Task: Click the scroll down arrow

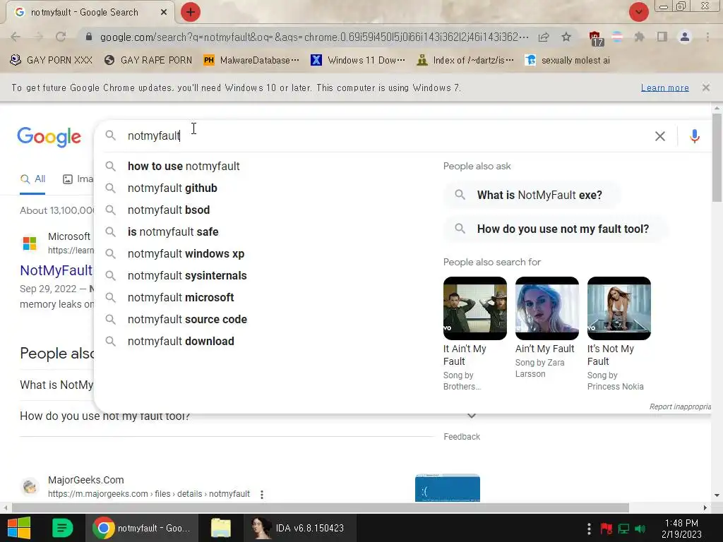Action: (717, 496)
